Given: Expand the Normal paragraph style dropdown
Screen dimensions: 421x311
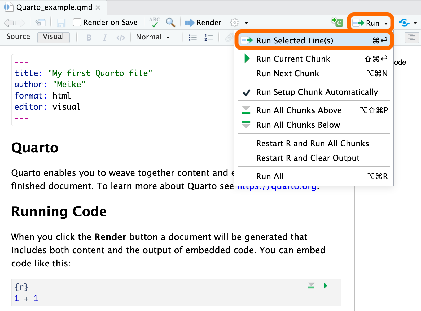Looking at the screenshot, I should (153, 37).
